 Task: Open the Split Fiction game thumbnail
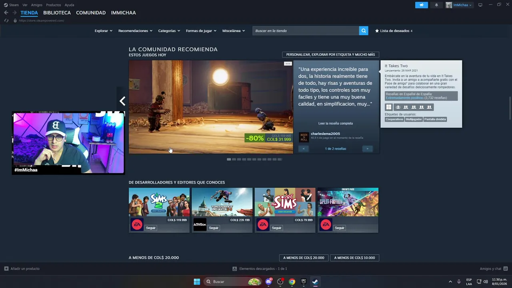348,202
